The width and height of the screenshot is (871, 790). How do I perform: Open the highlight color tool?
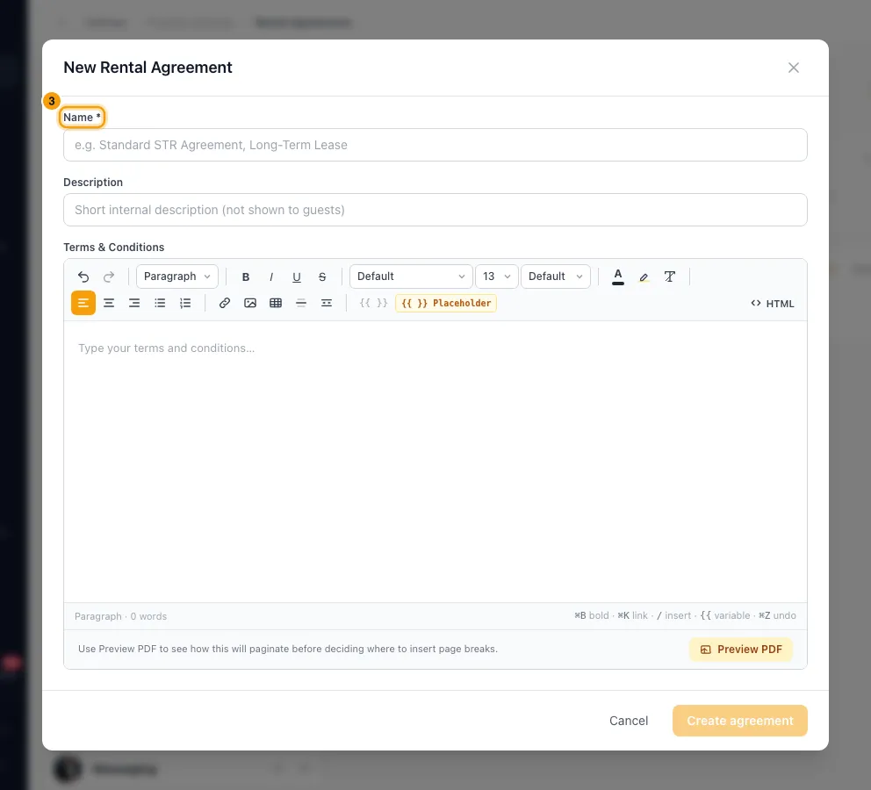point(644,276)
